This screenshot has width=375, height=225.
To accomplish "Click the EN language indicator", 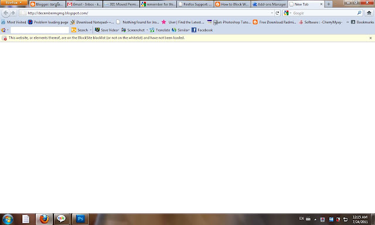I will click(301, 219).
